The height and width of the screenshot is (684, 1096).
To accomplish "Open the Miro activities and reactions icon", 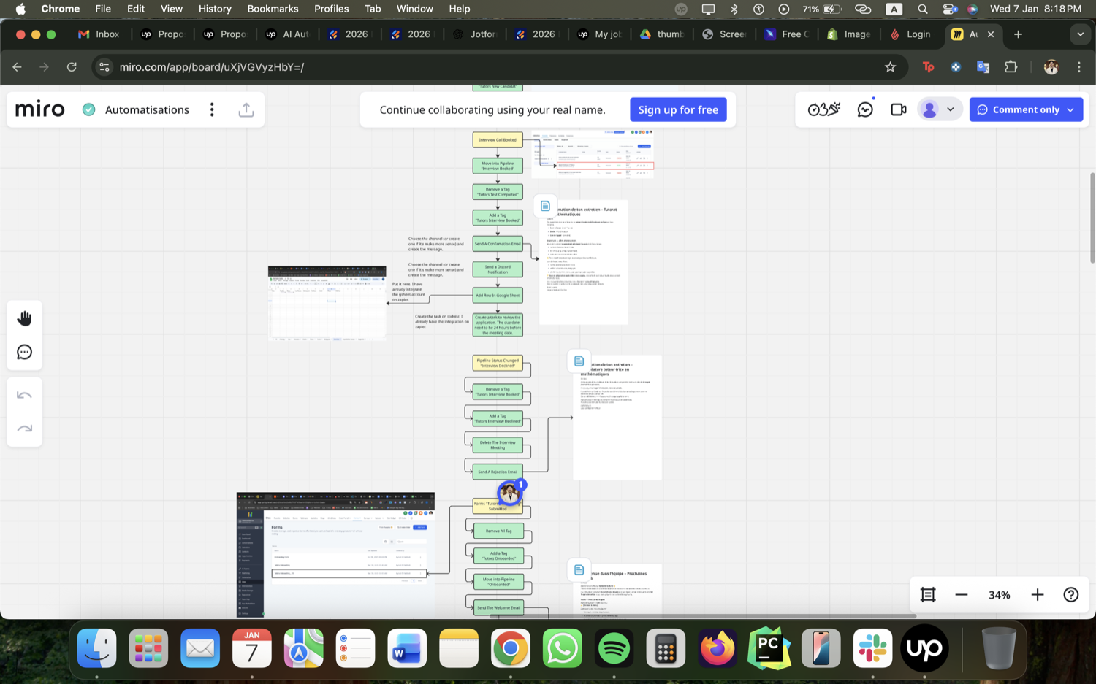I will (824, 109).
